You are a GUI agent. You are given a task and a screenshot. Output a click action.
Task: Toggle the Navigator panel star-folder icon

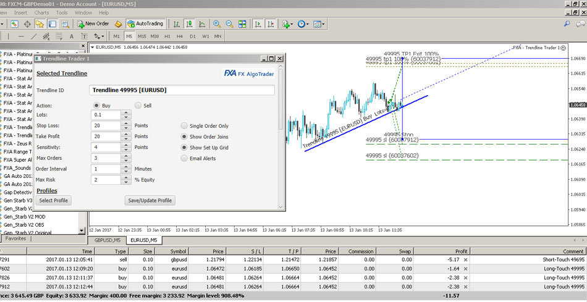tap(40, 24)
